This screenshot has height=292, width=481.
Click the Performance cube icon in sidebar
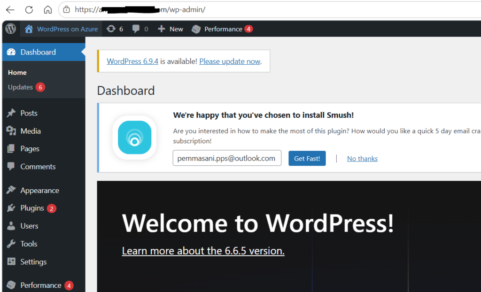pyautogui.click(x=11, y=285)
